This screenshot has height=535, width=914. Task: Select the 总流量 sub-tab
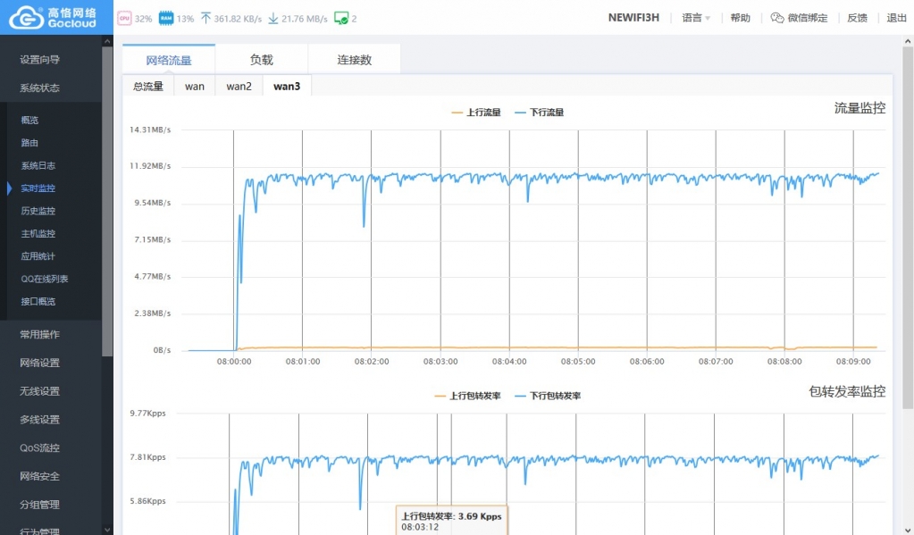(x=148, y=87)
